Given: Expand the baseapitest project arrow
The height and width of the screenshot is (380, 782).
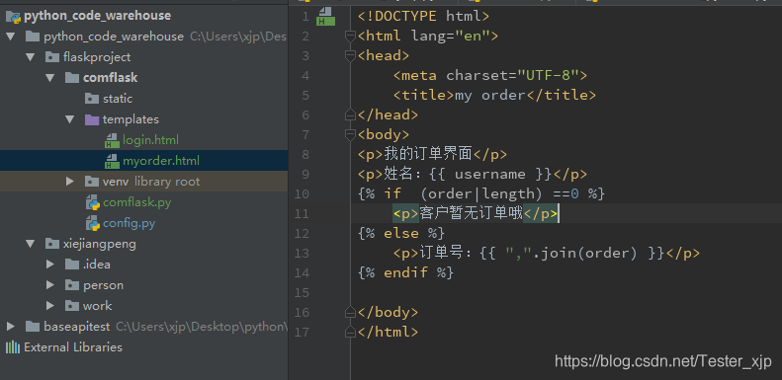Looking at the screenshot, I should [x=11, y=327].
